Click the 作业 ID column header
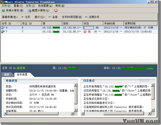The width and height of the screenshot is (161, 125). [x=31, y=24]
